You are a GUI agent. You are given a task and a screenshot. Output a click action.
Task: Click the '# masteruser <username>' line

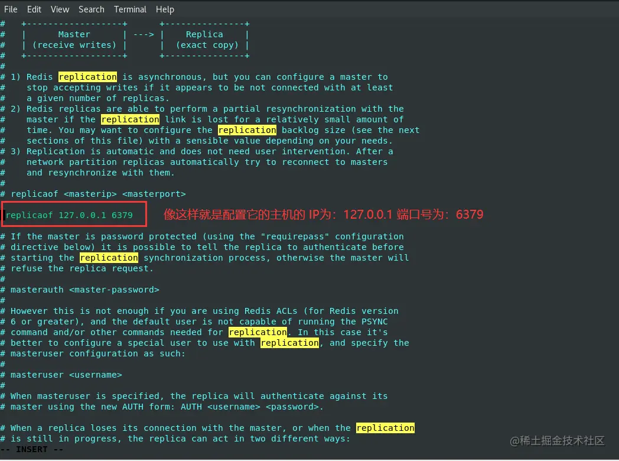click(x=61, y=375)
